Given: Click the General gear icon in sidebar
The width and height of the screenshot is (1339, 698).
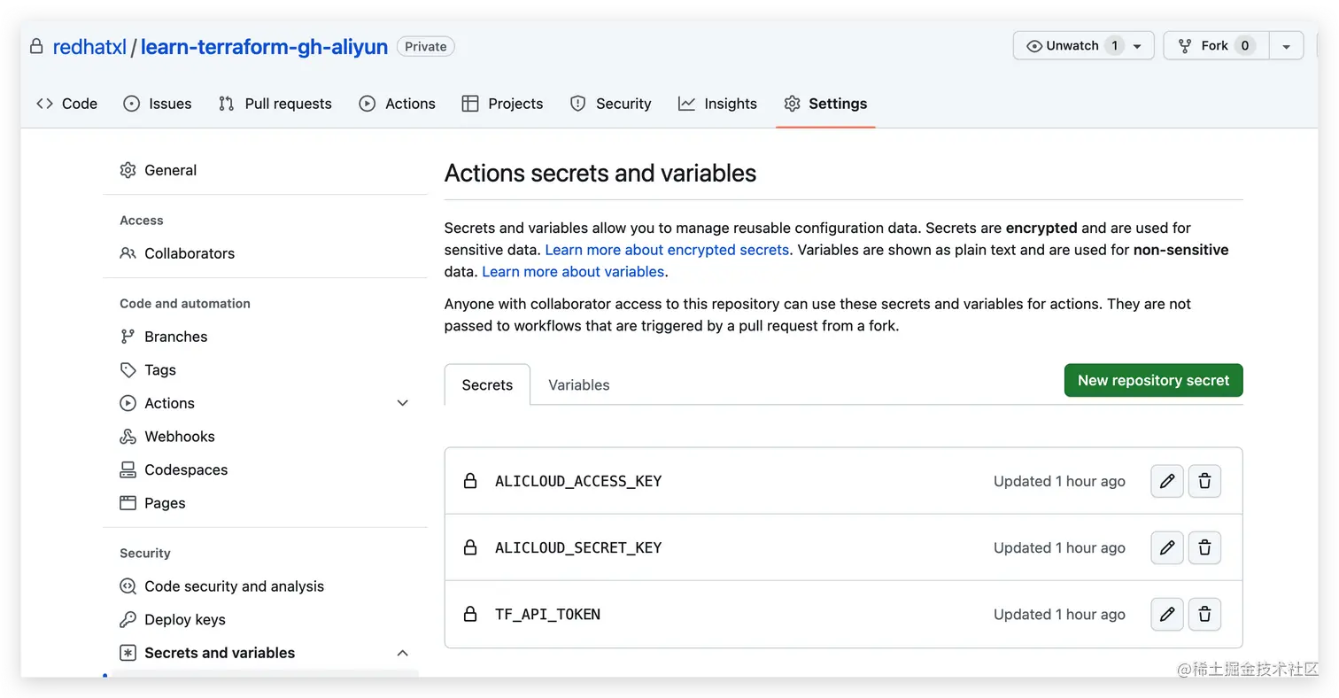Looking at the screenshot, I should pyautogui.click(x=128, y=170).
